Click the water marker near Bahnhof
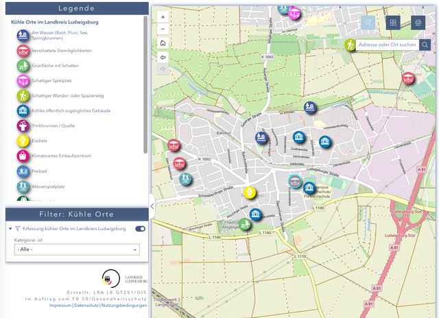This screenshot has width=439, height=318. pyautogui.click(x=261, y=137)
